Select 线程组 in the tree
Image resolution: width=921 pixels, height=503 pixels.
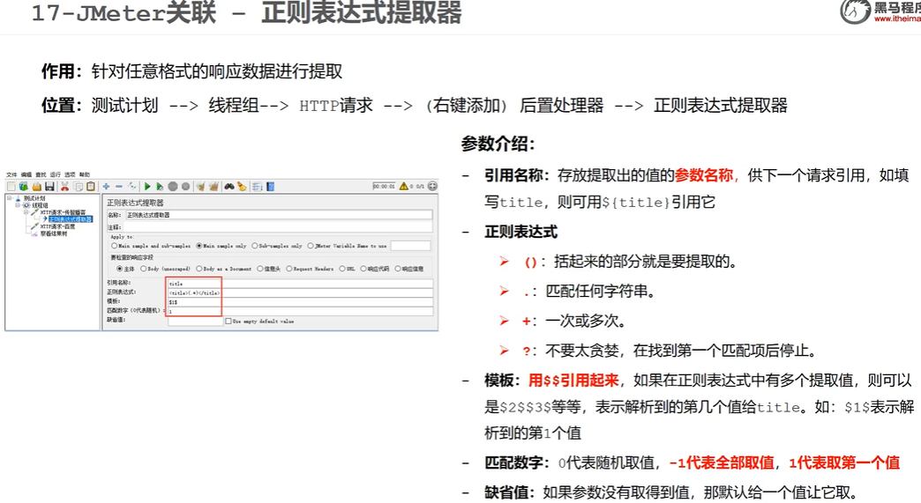(40, 205)
